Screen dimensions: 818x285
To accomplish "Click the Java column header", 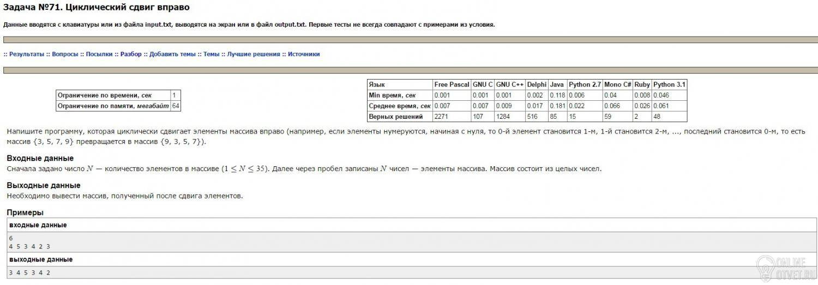I will pyautogui.click(x=557, y=84).
